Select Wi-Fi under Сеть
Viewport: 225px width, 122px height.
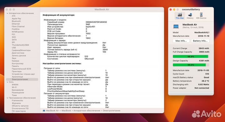pyautogui.click(x=14, y=87)
